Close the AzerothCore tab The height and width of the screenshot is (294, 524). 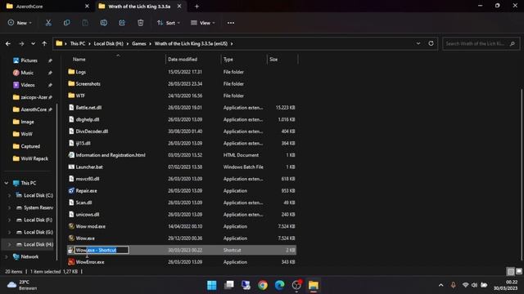click(87, 7)
